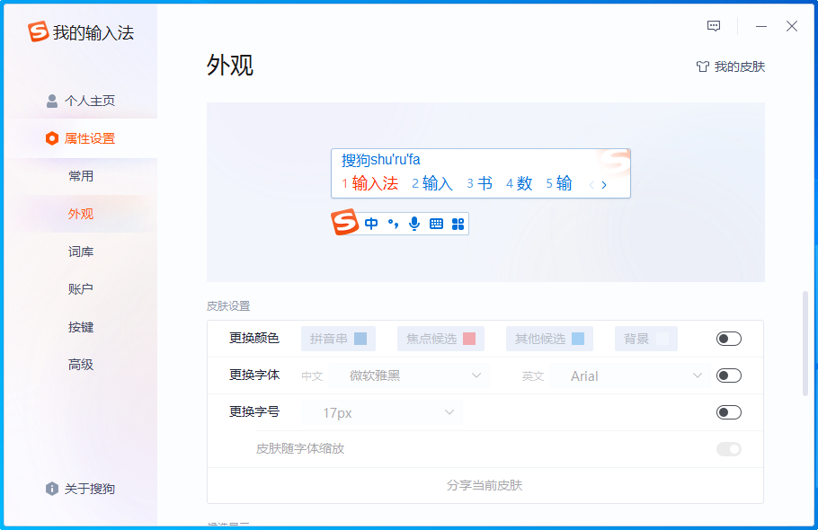This screenshot has width=818, height=530.
Task: Open the four-square toolbox icon
Action: click(x=458, y=224)
